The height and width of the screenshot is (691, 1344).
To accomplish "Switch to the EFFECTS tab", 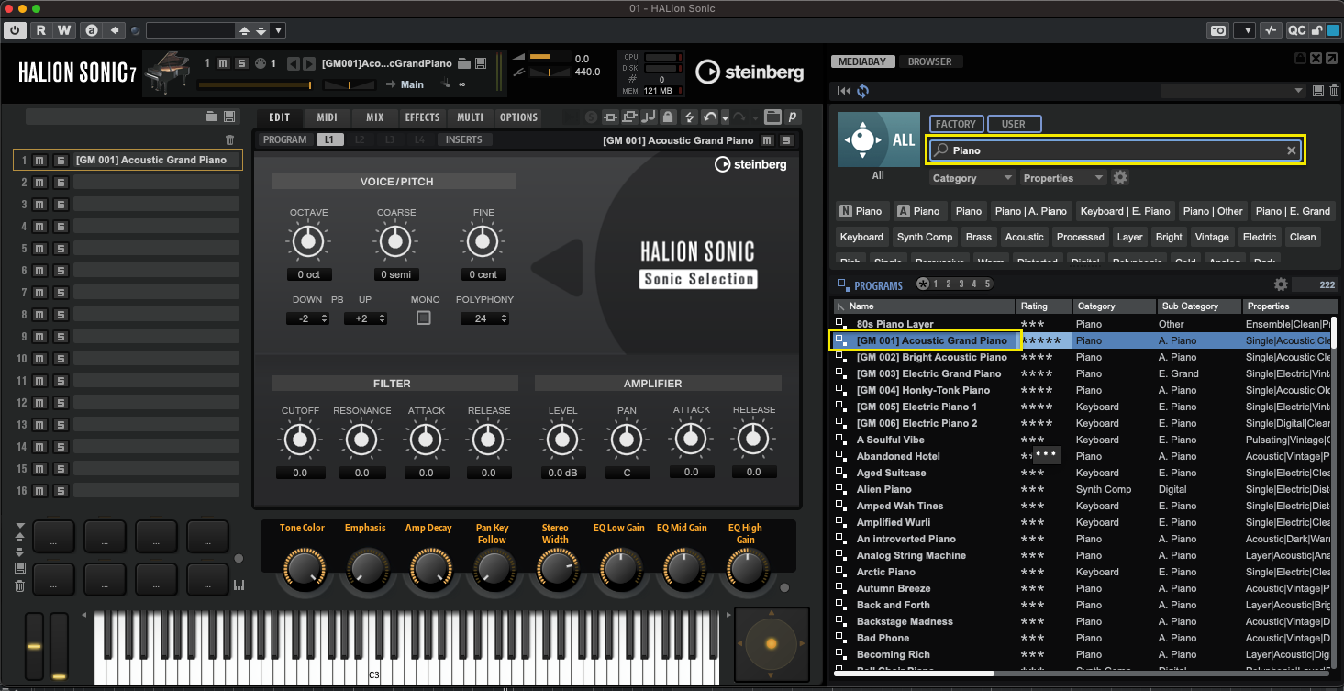I will click(x=422, y=117).
